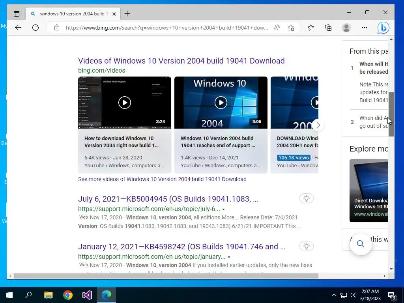The image size is (404, 303).
Task: Refresh the Bing search page
Action: click(x=36, y=28)
